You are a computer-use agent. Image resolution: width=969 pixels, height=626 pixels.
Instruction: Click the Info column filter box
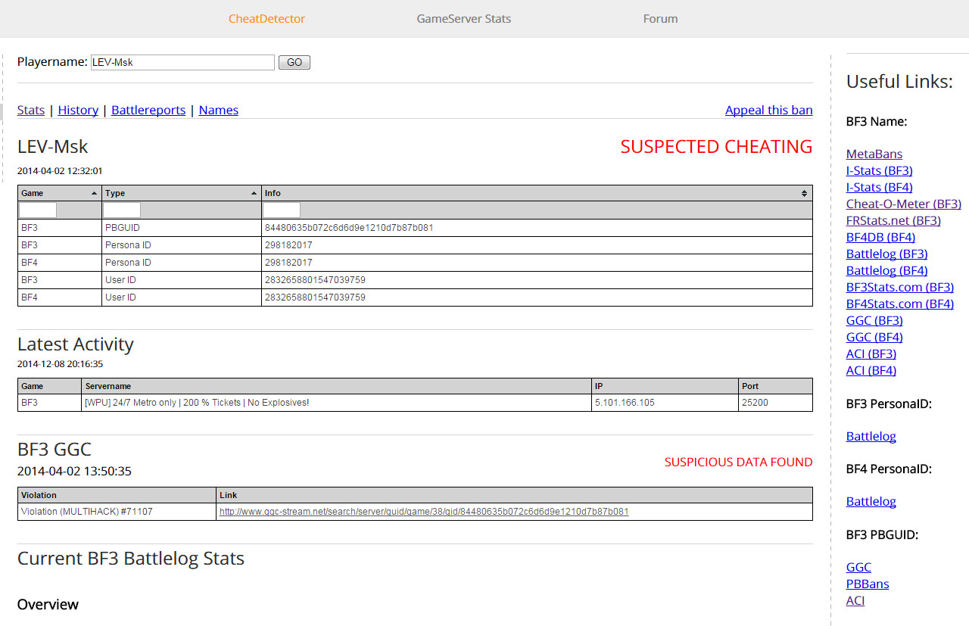[282, 210]
